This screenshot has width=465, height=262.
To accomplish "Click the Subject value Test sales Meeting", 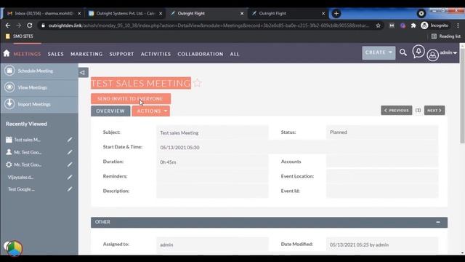I will 179,132.
